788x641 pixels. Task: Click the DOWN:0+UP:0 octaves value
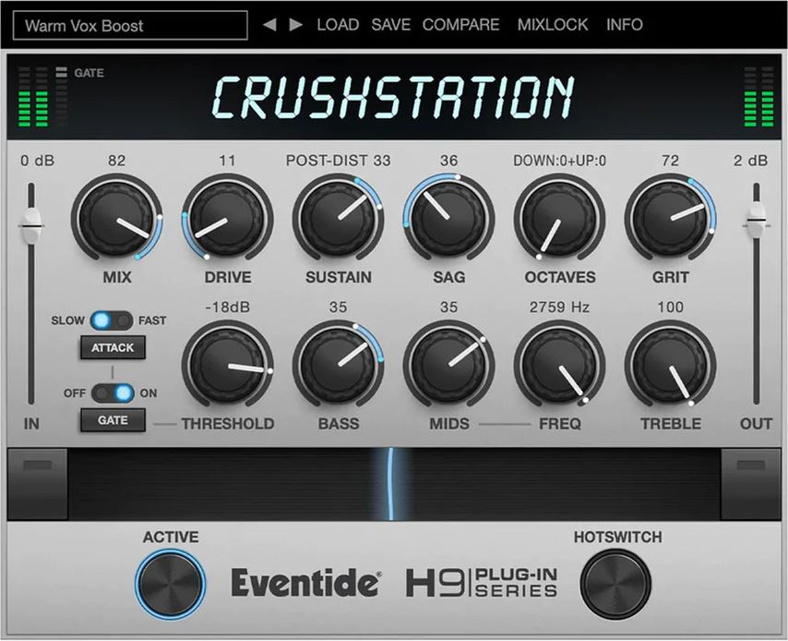point(559,161)
